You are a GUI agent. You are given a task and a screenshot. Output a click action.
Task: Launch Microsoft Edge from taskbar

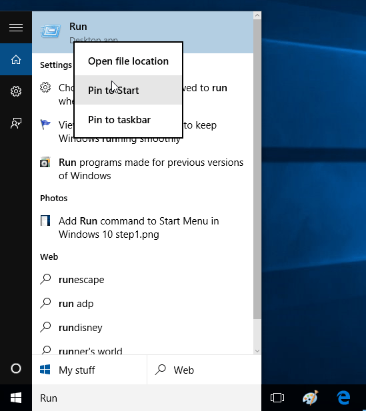coord(344,398)
